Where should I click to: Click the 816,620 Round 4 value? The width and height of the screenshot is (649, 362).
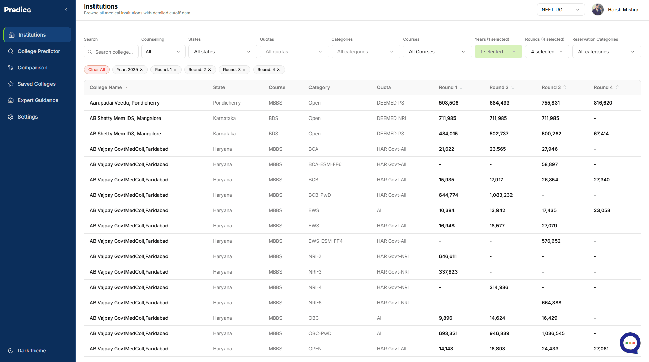click(x=603, y=103)
